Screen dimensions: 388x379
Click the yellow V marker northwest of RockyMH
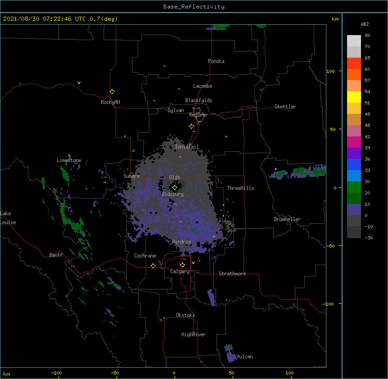[x=79, y=83]
